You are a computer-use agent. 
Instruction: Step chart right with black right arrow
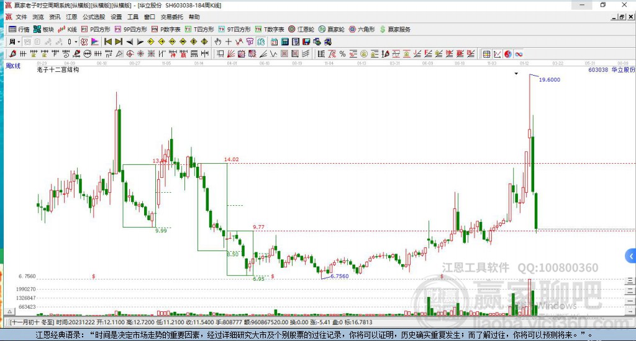click(x=140, y=42)
